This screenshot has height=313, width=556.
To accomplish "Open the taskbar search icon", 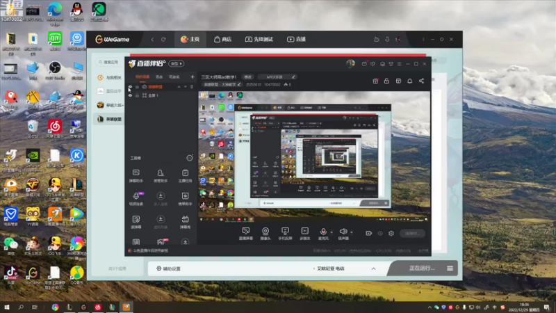I will (x=21, y=307).
